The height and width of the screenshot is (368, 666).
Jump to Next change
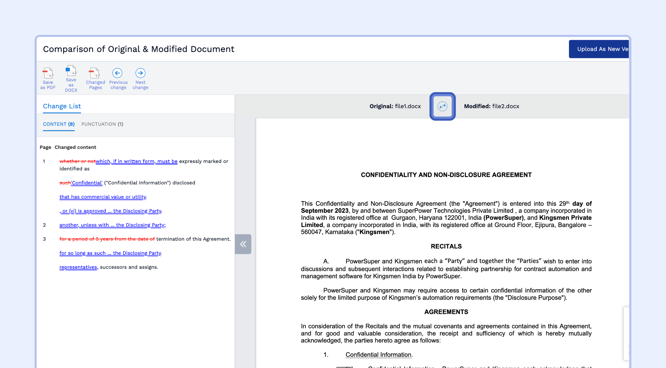(140, 73)
